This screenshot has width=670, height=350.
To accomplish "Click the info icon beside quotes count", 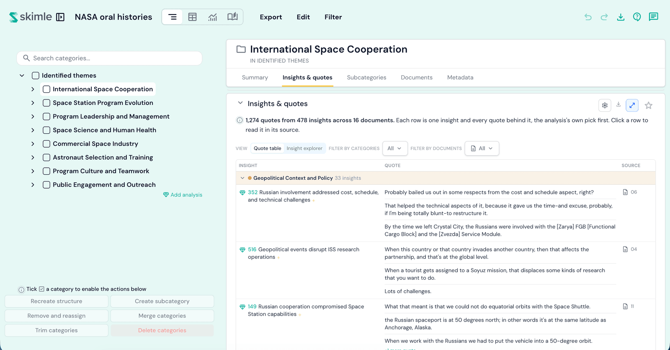I will [240, 120].
